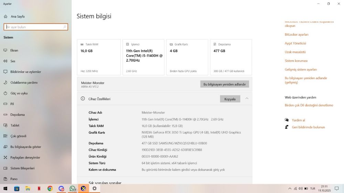Select the İşlemci processor card

pyautogui.click(x=143, y=57)
